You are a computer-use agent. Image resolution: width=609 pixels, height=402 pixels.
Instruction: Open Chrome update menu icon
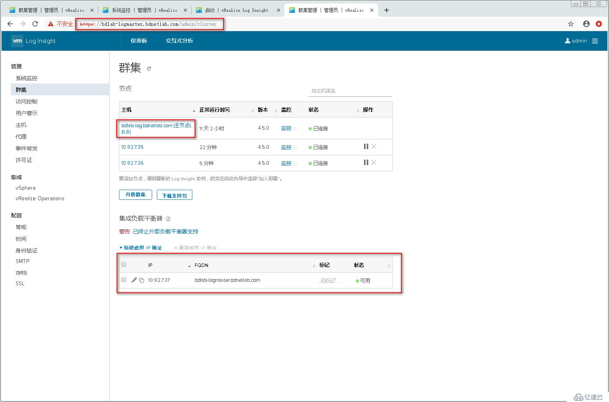coord(599,24)
